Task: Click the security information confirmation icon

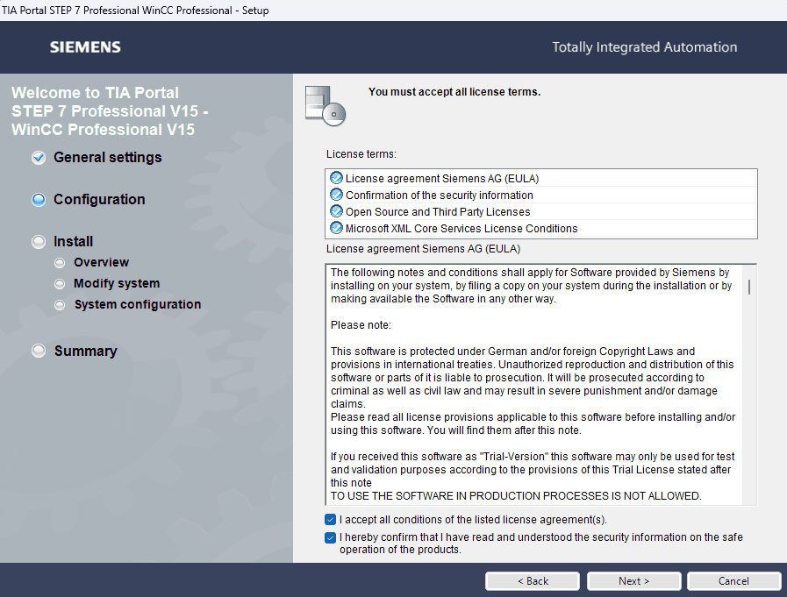Action: tap(336, 195)
